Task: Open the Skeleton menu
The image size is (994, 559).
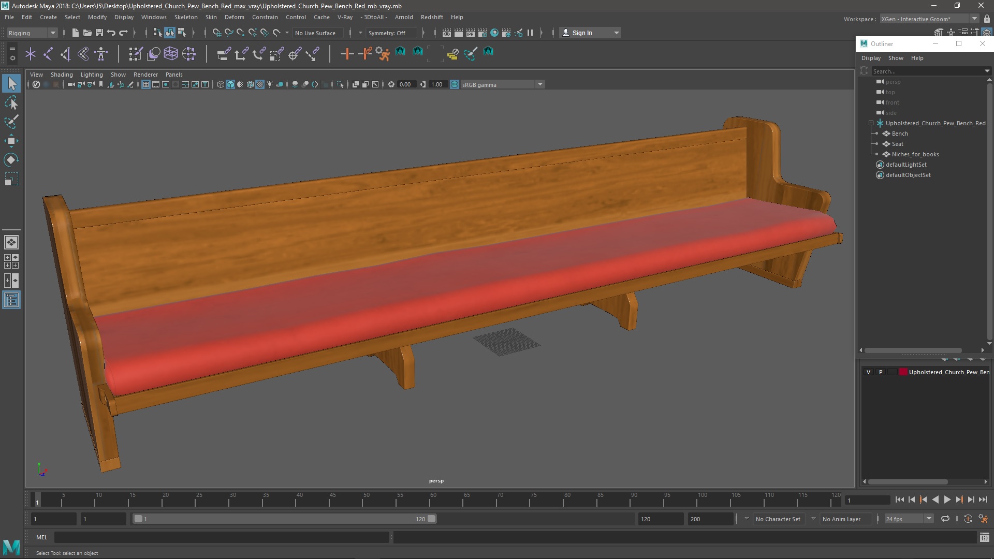Action: [185, 17]
